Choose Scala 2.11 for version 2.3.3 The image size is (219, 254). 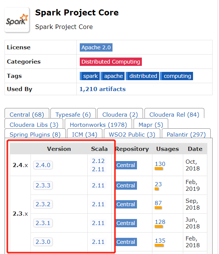[x=98, y=185]
